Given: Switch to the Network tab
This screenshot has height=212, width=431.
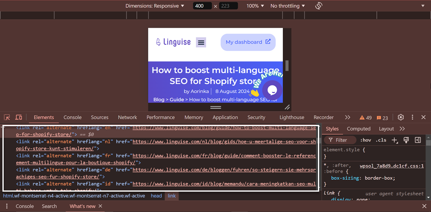Looking at the screenshot, I should click(x=127, y=117).
